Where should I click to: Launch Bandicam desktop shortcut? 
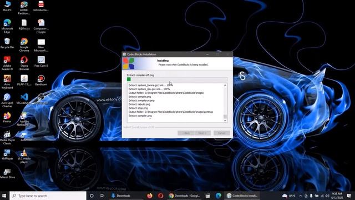[41, 80]
